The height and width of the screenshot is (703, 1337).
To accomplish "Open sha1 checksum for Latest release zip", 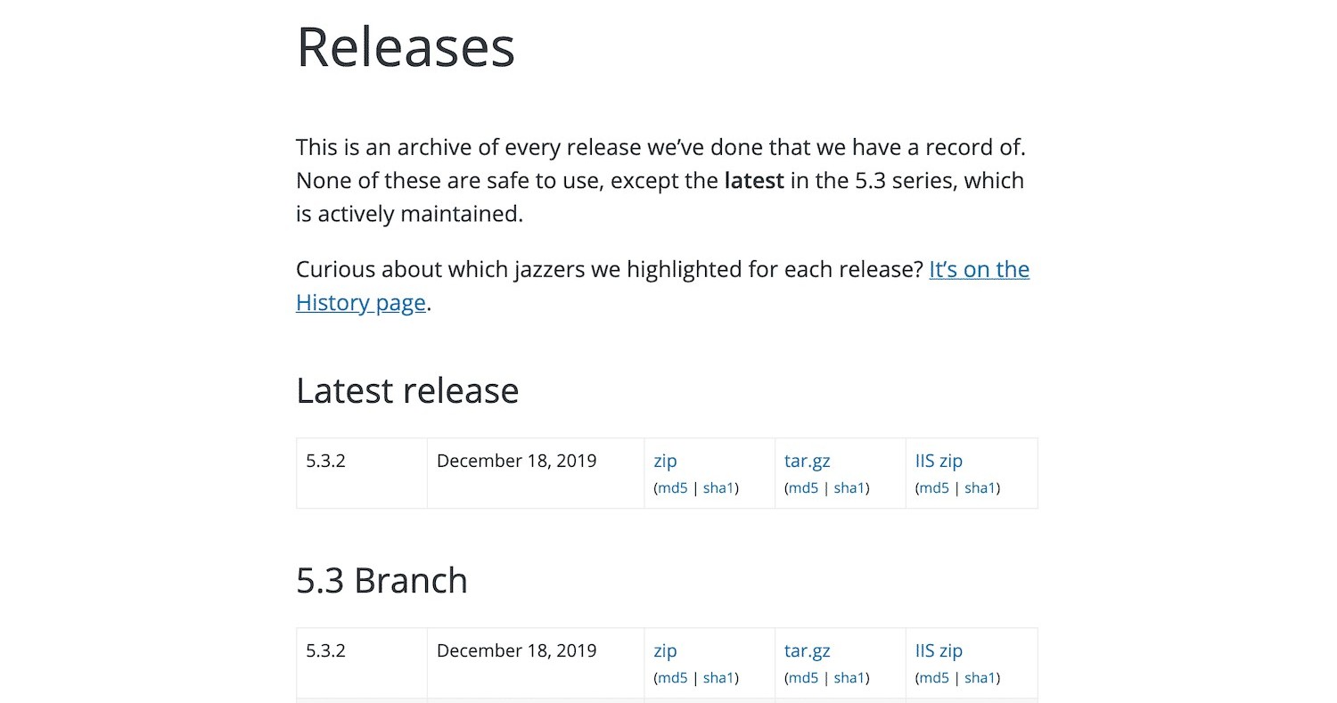I will click(718, 487).
